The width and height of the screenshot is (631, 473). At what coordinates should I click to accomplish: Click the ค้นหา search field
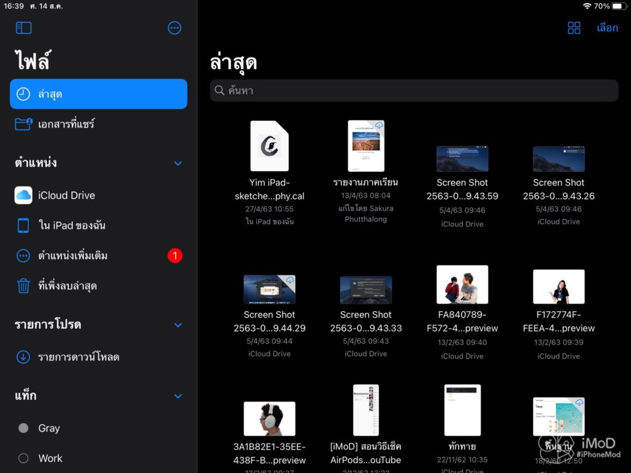(x=413, y=91)
